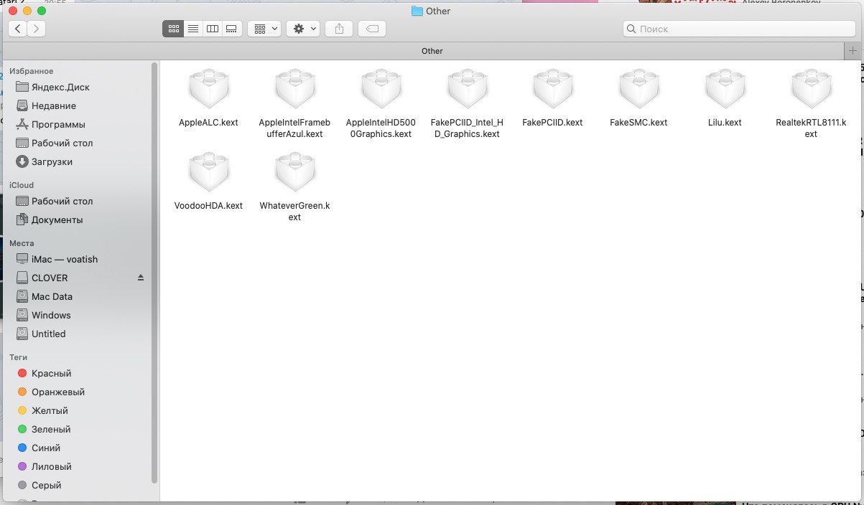Open the gear action menu
The width and height of the screenshot is (864, 505).
303,29
